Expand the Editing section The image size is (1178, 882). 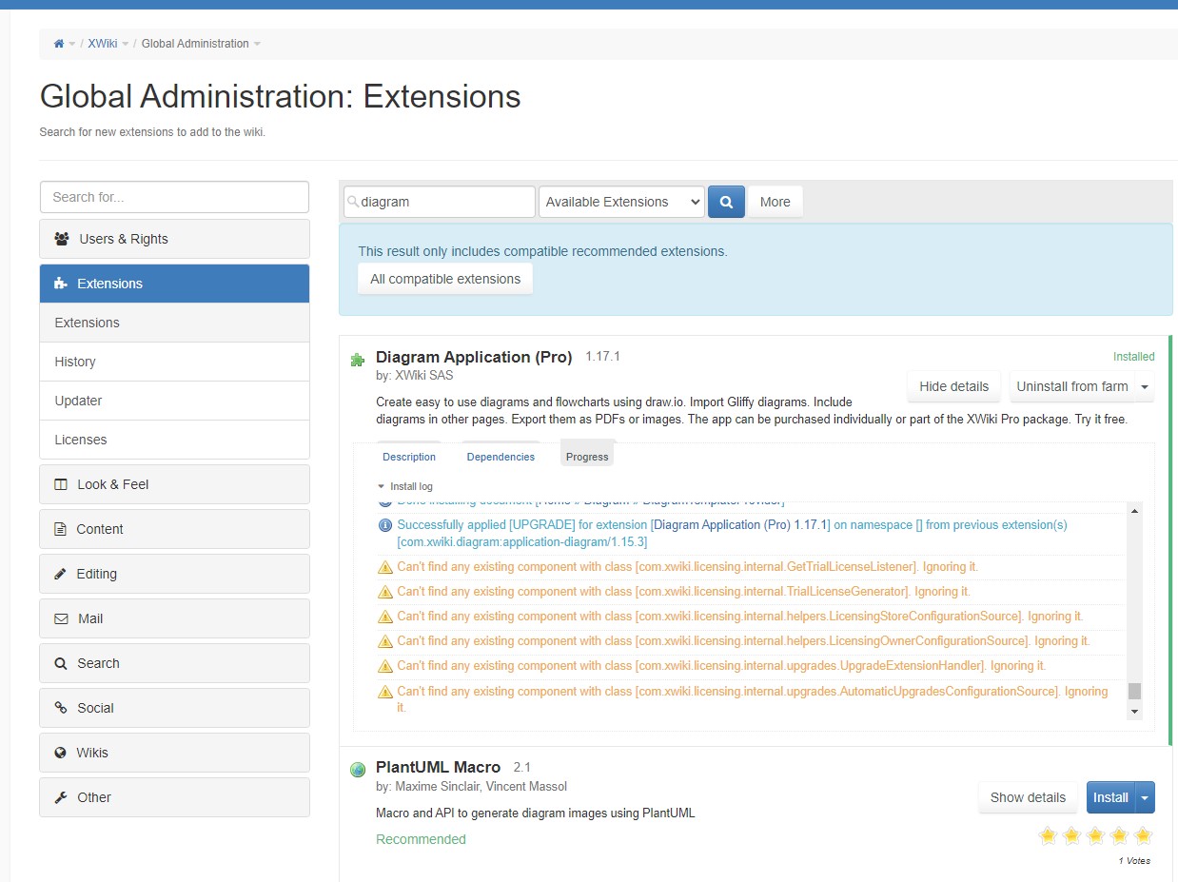tap(174, 574)
